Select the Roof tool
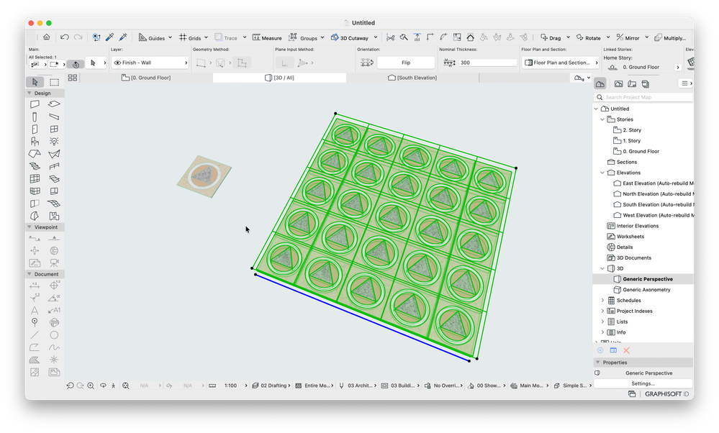Image resolution: width=719 pixels, height=433 pixels. point(35,154)
